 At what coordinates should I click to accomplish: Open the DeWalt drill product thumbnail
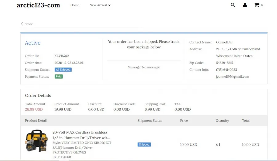coord(37,141)
